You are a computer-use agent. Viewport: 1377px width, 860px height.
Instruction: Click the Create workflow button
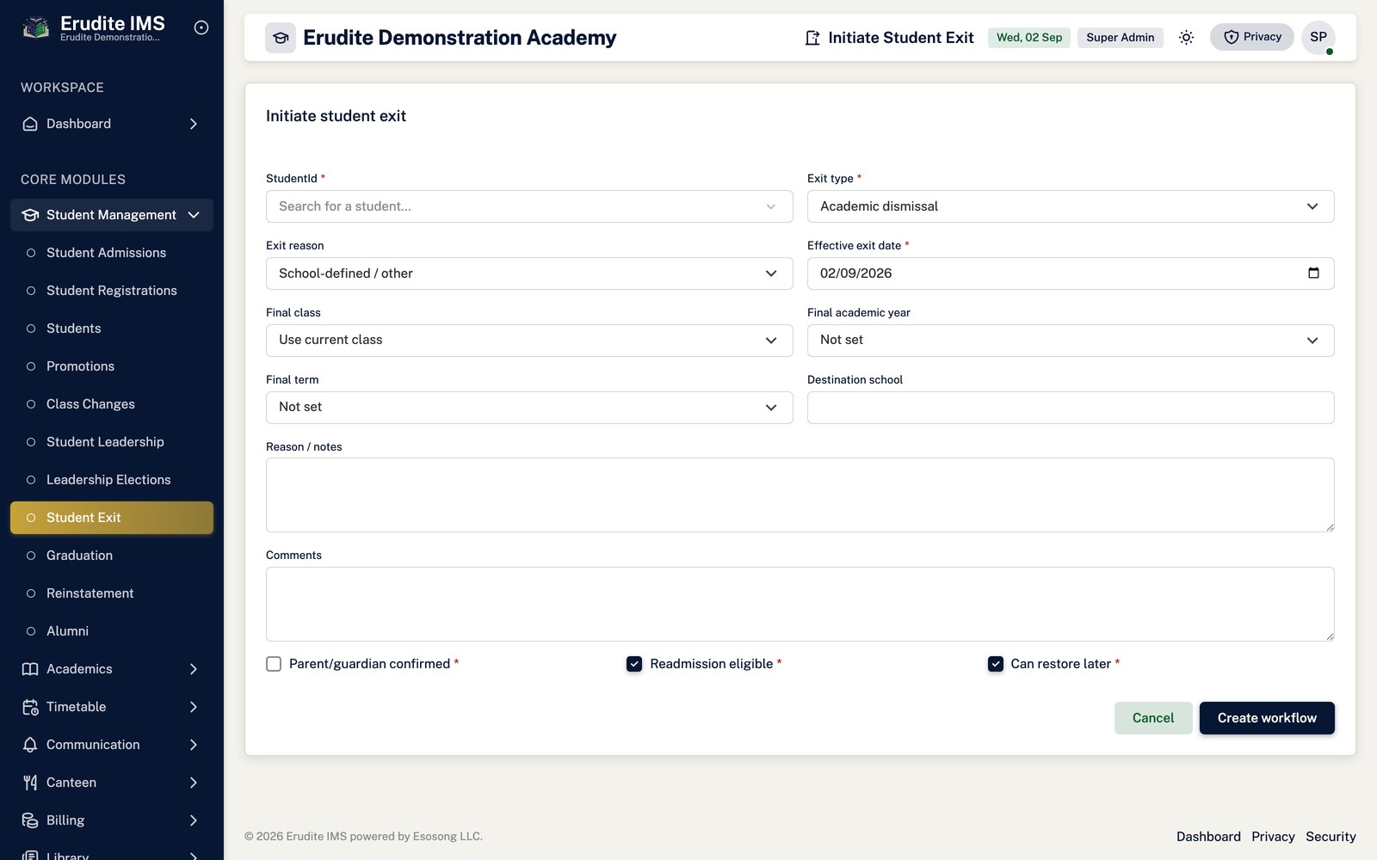coord(1267,718)
